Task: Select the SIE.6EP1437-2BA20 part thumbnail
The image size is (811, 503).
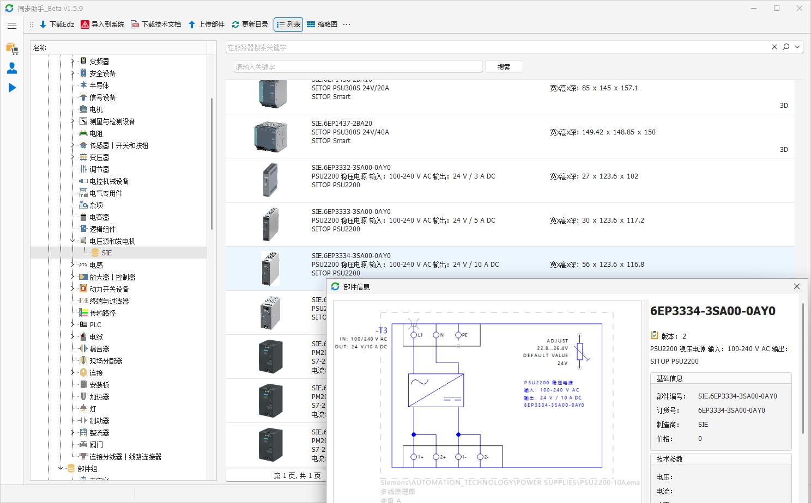Action: [270, 136]
